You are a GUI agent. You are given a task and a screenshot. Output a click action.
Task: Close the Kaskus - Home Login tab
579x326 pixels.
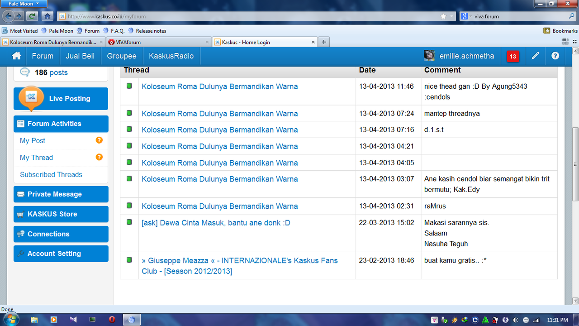pos(313,42)
